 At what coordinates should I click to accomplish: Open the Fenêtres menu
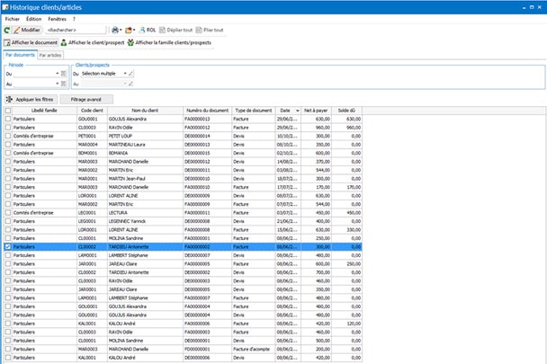[x=57, y=19]
